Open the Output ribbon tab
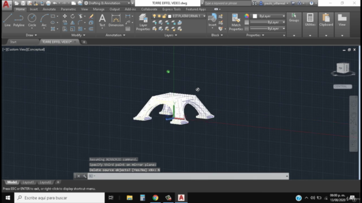The height and width of the screenshot is (203, 362). [114, 9]
